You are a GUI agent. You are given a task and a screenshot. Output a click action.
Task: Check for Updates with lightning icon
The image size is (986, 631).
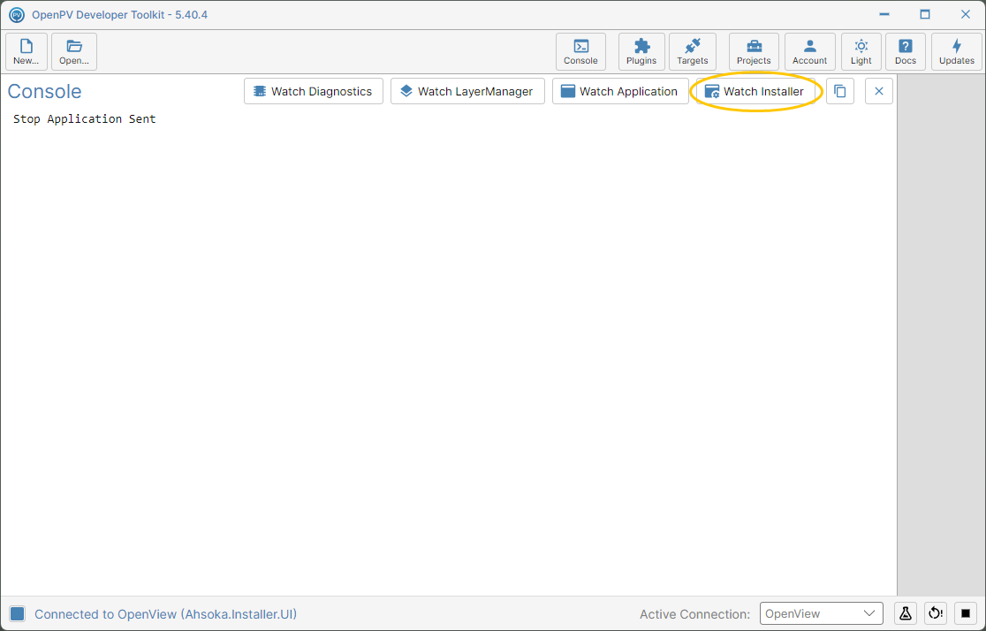click(957, 51)
